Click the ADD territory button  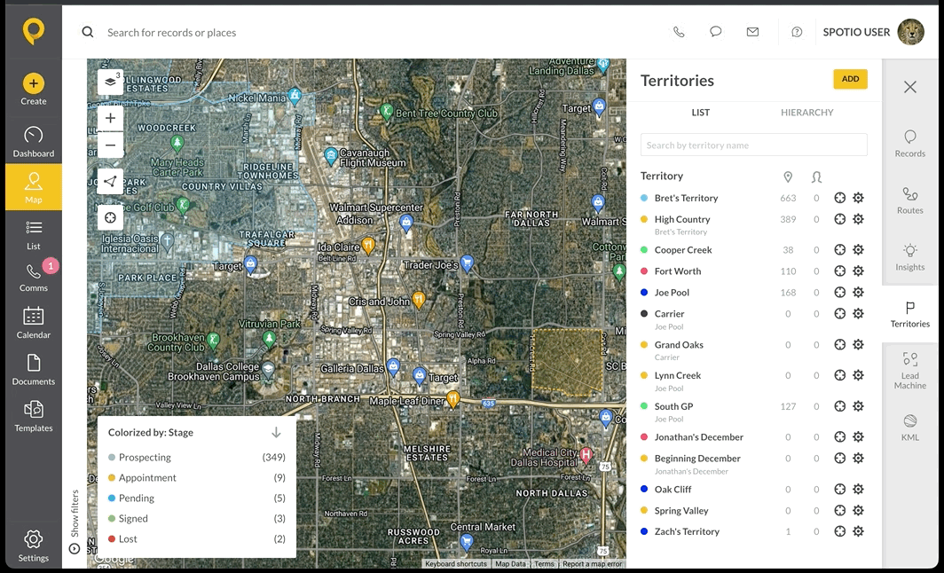click(850, 79)
